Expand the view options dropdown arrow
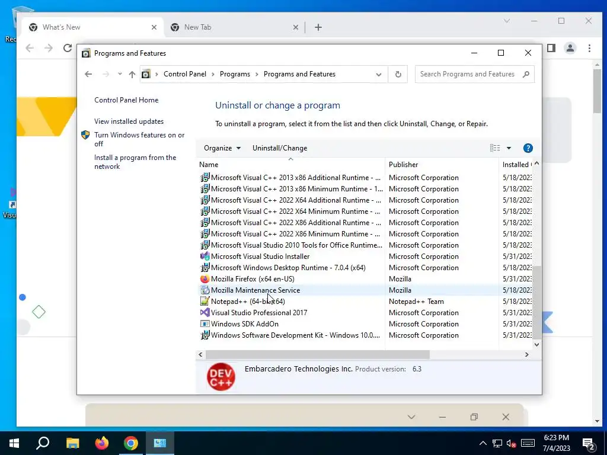 click(x=509, y=148)
